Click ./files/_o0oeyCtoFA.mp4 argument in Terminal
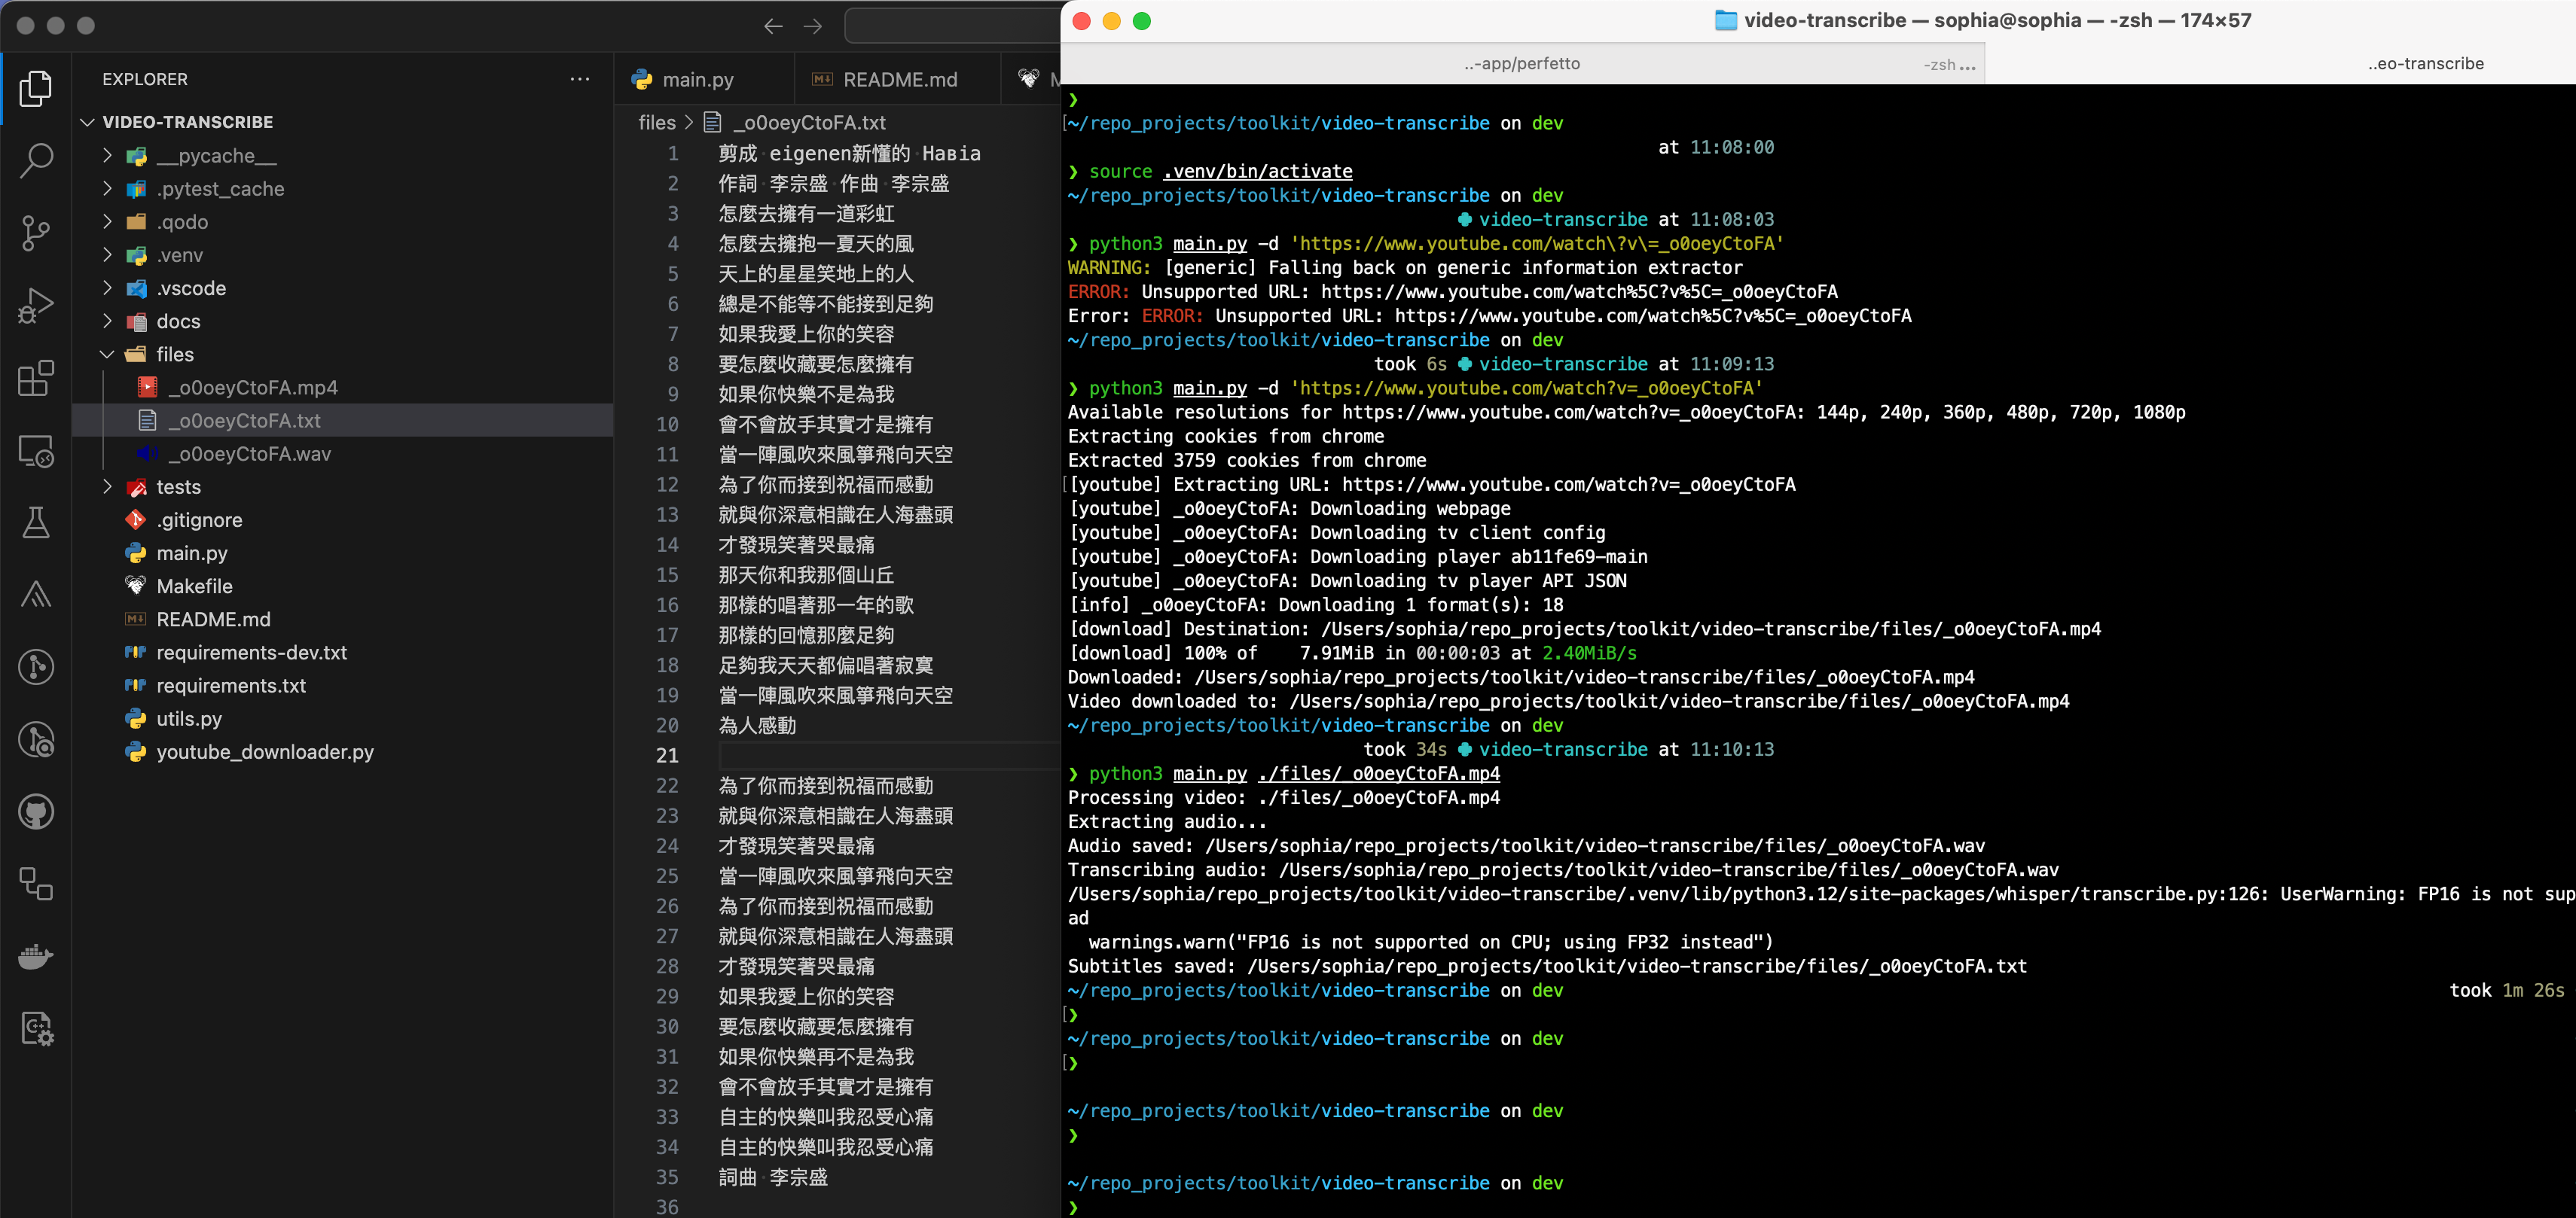This screenshot has width=2576, height=1218. tap(1379, 773)
